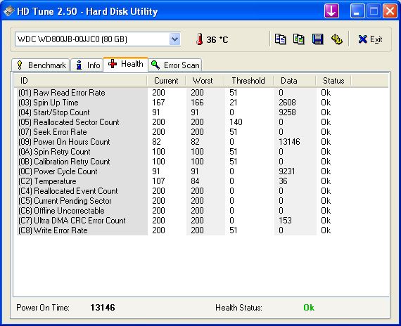The height and width of the screenshot is (326, 401).
Task: Select the WDC WD800JB drive combo box
Action: pyautogui.click(x=98, y=39)
